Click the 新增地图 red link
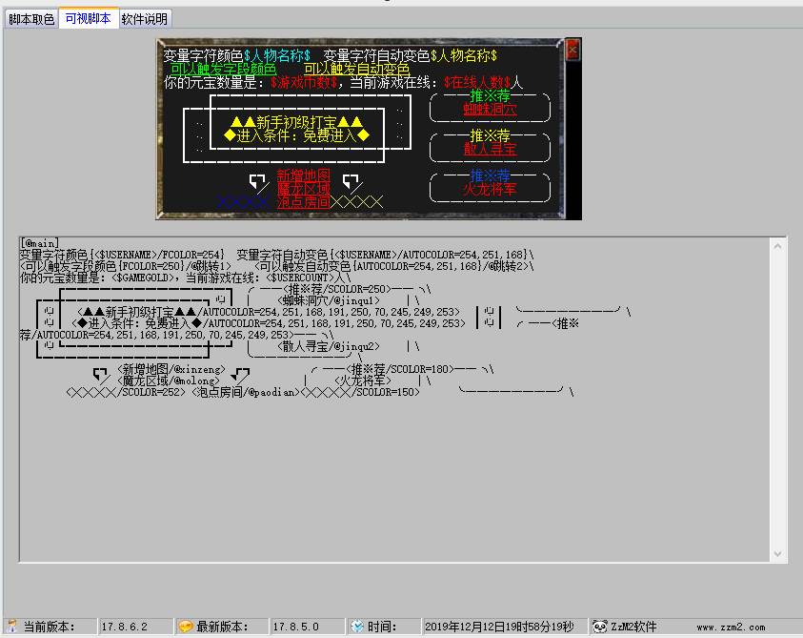Image resolution: width=803 pixels, height=638 pixels. coord(303,175)
